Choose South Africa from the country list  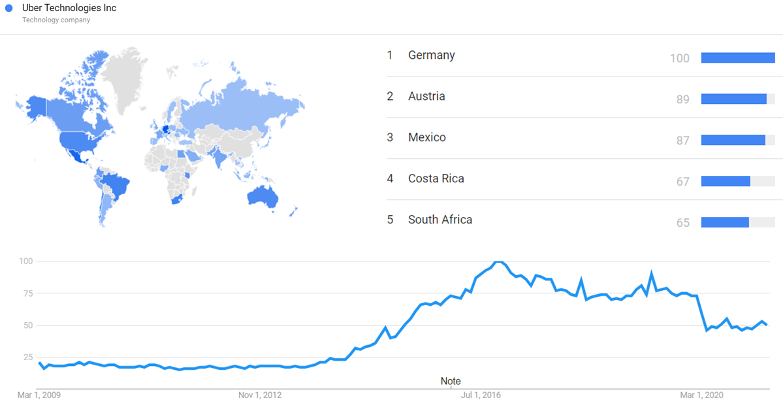click(x=439, y=220)
